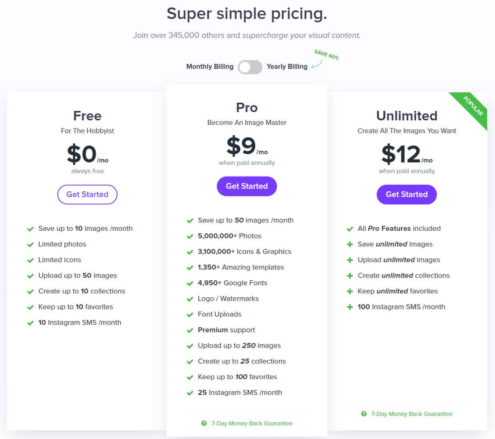Click Get Started under the Free plan
The width and height of the screenshot is (495, 439).
tap(87, 195)
